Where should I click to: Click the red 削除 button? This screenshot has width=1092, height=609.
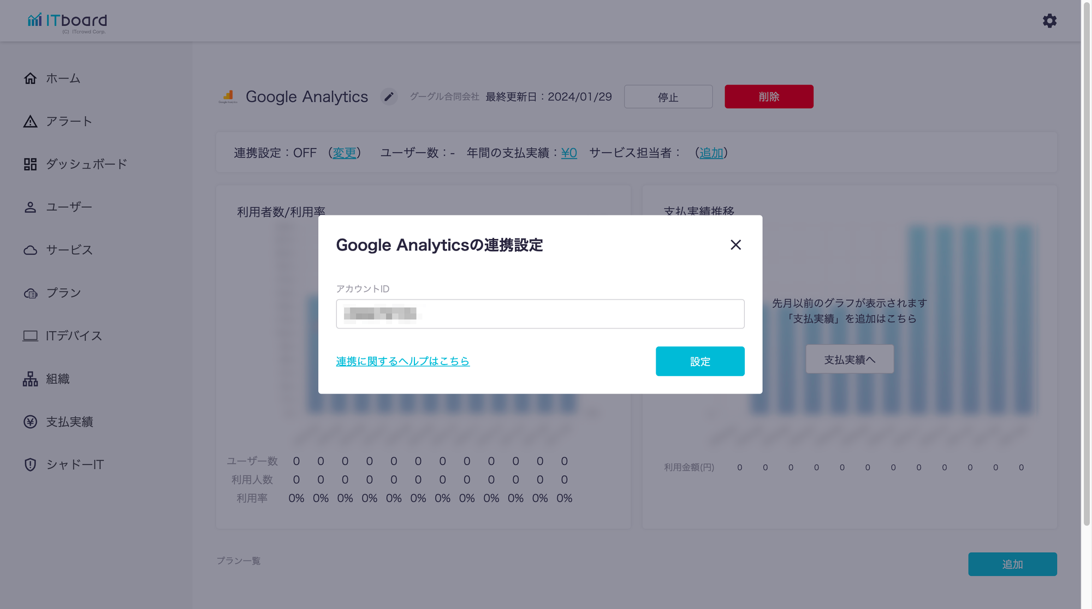768,97
